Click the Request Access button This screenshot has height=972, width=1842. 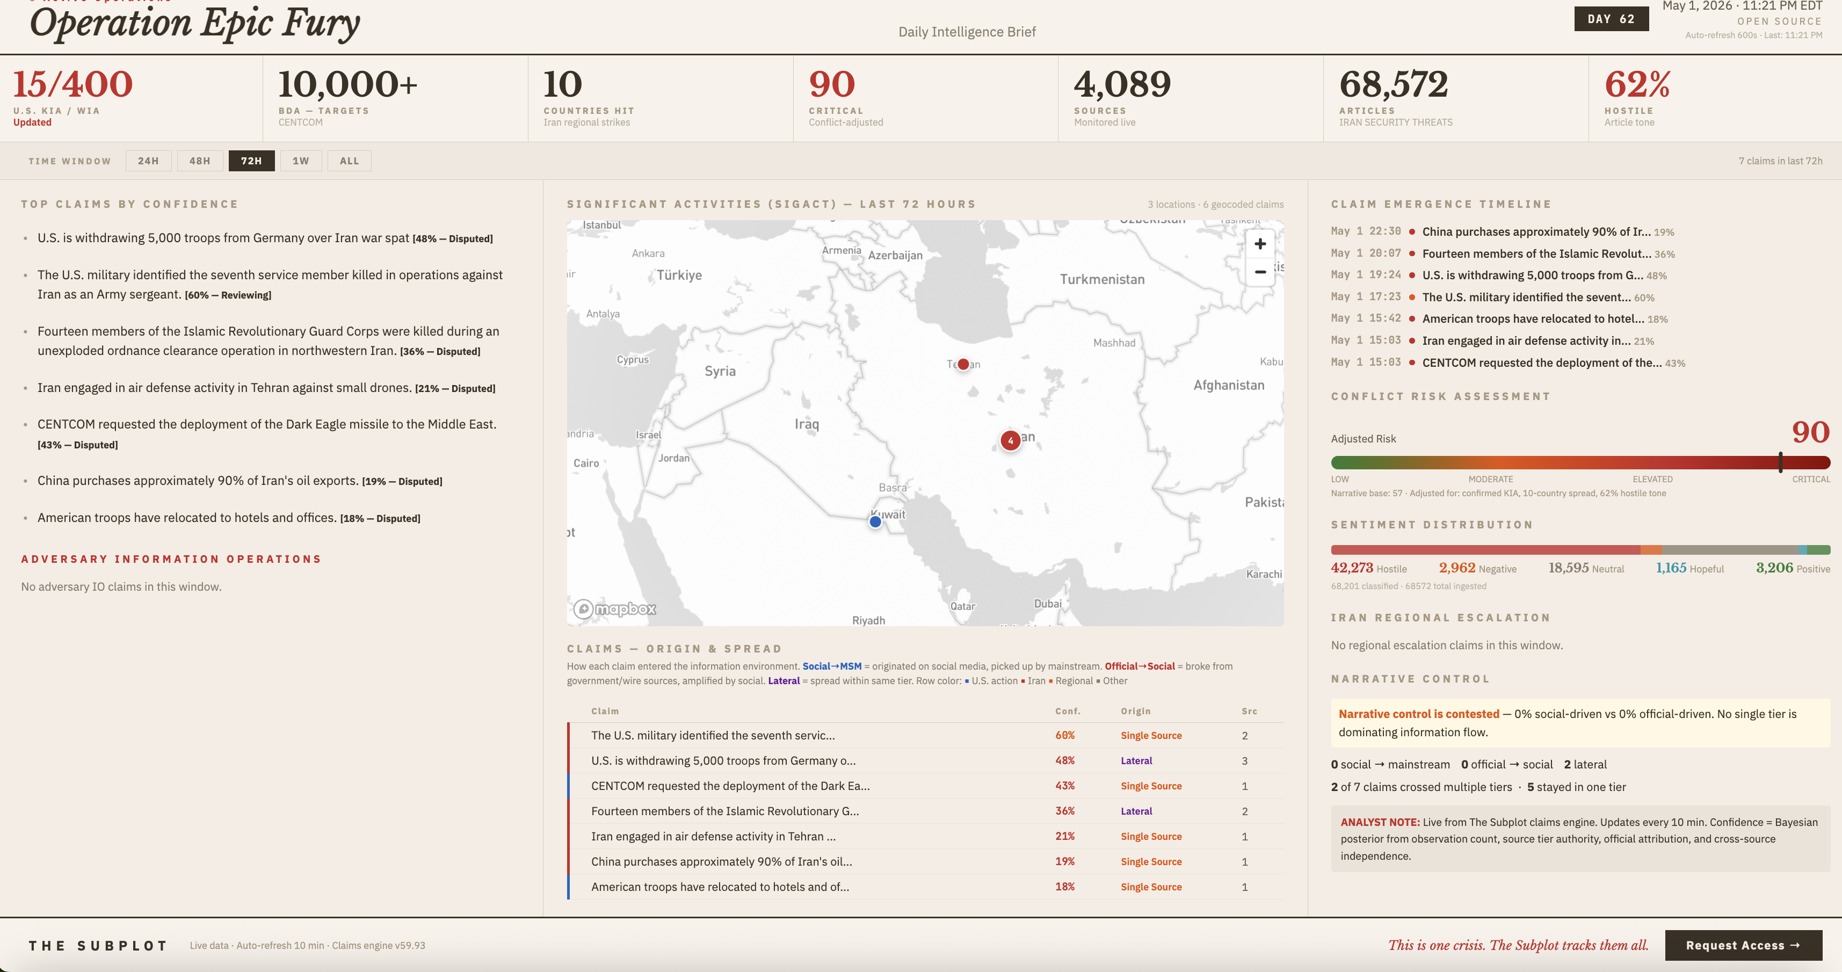coord(1743,945)
